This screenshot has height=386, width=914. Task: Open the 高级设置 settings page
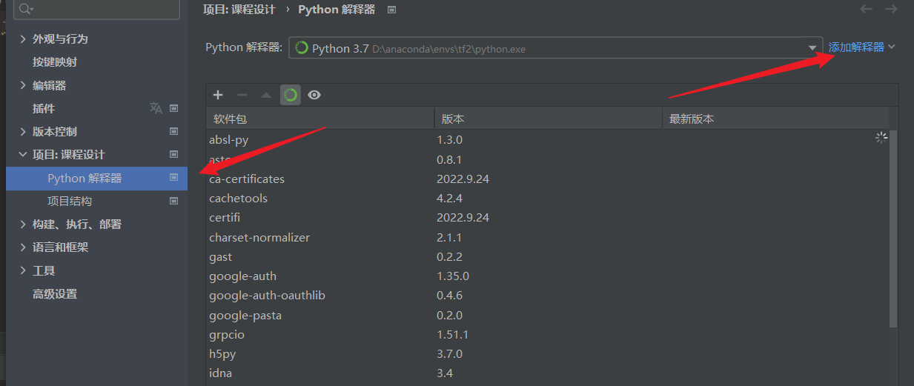55,294
